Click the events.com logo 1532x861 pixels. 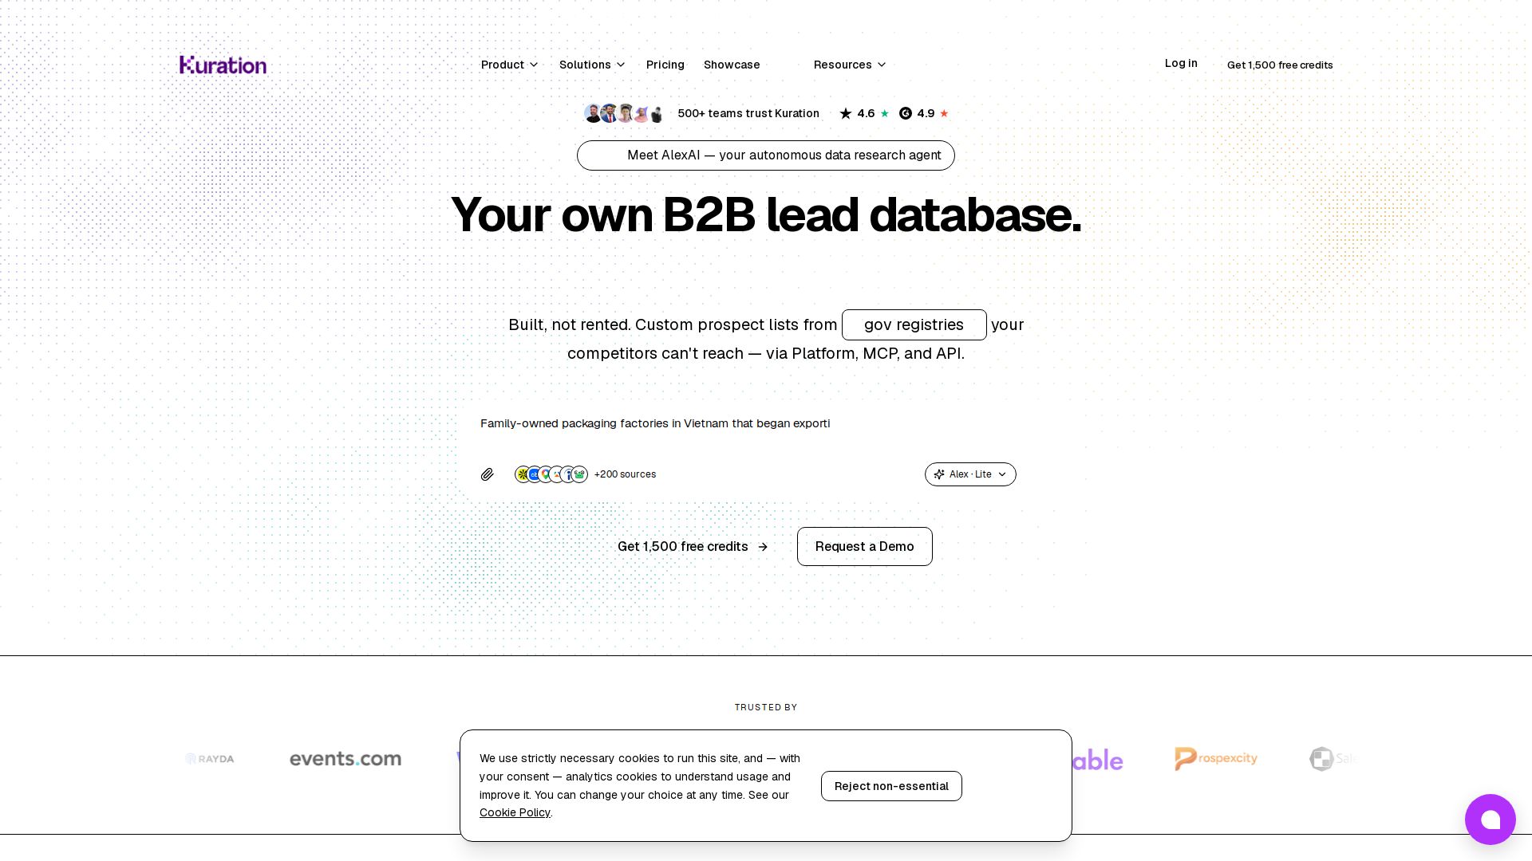tap(345, 759)
